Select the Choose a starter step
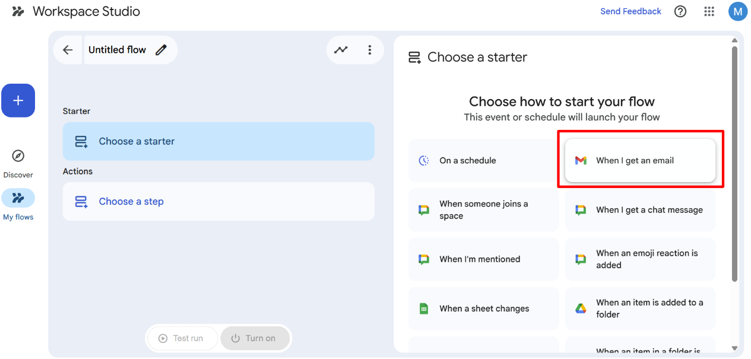The height and width of the screenshot is (359, 751). click(218, 141)
